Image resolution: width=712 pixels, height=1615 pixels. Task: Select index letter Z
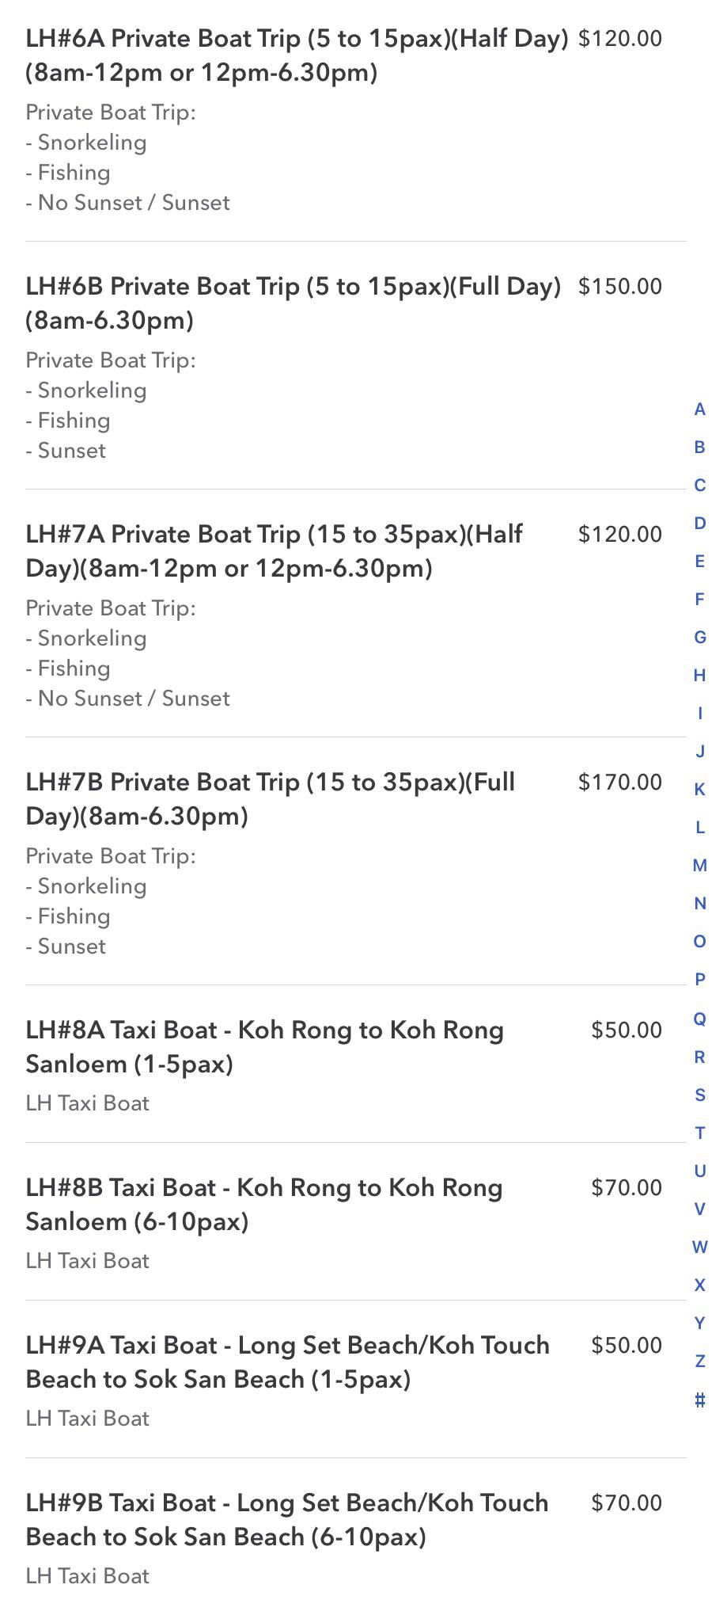(x=699, y=1362)
